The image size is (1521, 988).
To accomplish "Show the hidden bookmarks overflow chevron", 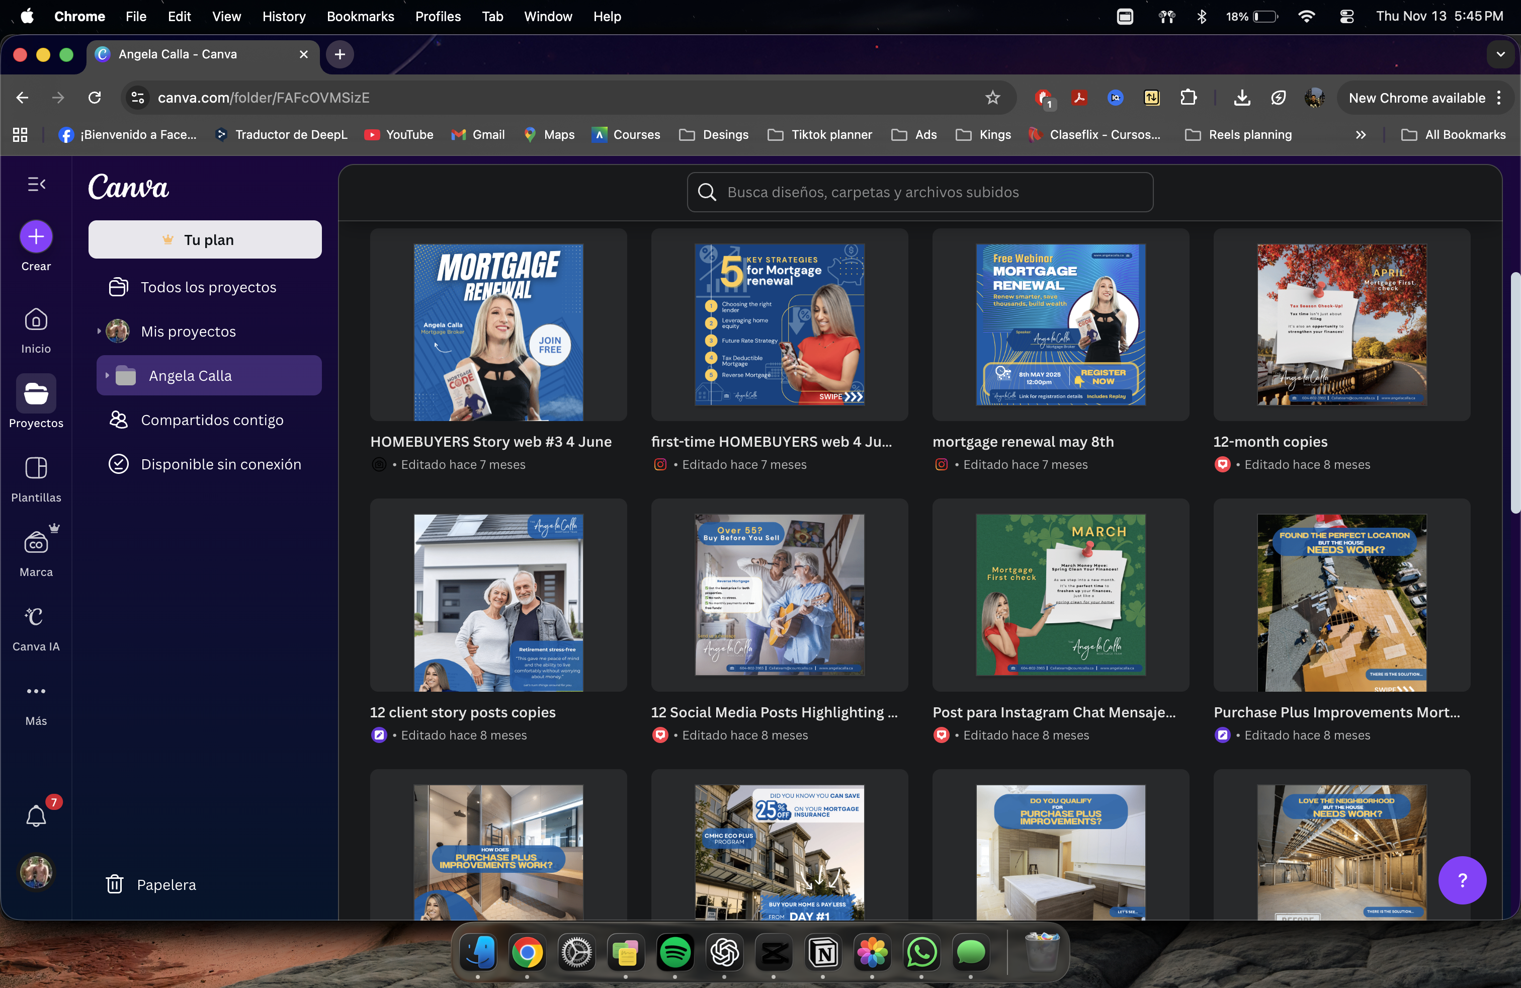I will [1361, 135].
